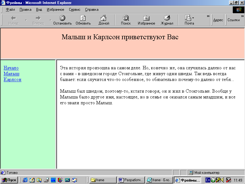Click the toolbar drag handle left of Адрес

click(212, 20)
